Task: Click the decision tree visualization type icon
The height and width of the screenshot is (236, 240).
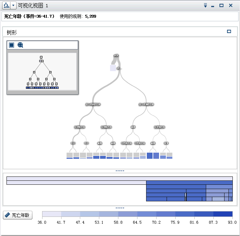Action: tap(6, 6)
